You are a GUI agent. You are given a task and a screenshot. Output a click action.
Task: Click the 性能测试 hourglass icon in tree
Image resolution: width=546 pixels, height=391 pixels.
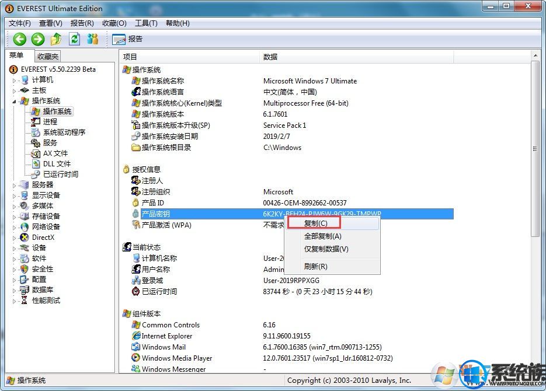click(x=25, y=300)
